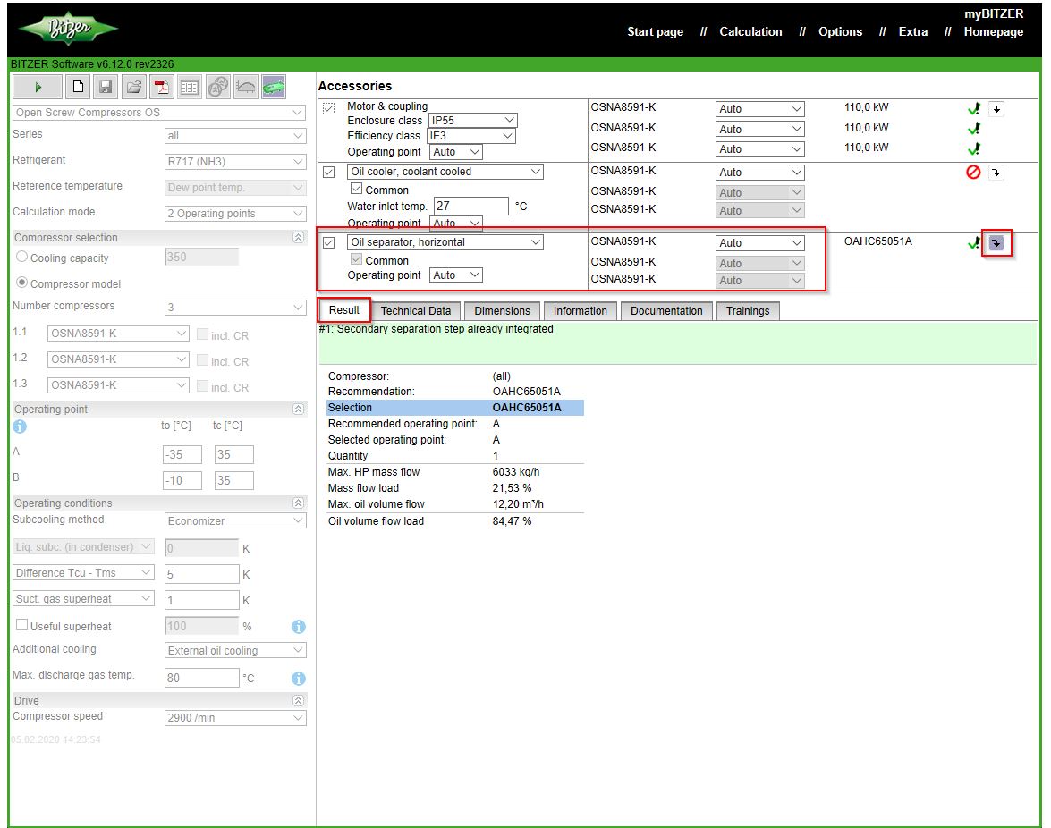Open the data table view icon
The width and height of the screenshot is (1051, 828).
[x=190, y=87]
